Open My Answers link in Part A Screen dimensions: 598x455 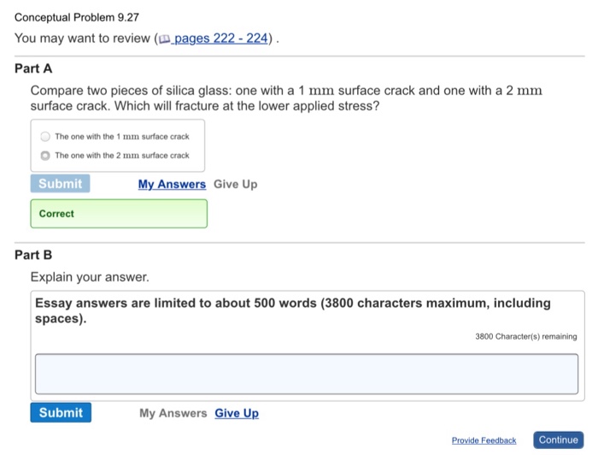[x=172, y=184]
